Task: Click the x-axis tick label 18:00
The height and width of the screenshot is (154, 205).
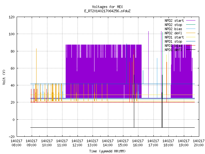Action: 168,145
